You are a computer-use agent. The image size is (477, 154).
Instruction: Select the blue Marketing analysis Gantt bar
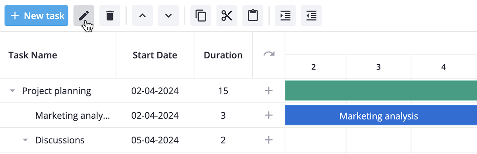tap(381, 115)
